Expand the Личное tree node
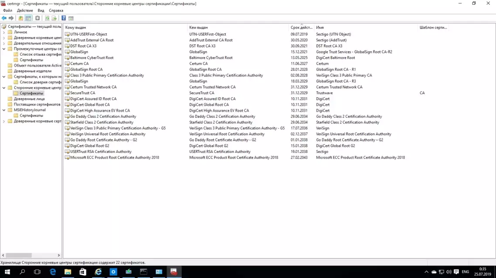Image resolution: width=496 pixels, height=278 pixels. 4,32
